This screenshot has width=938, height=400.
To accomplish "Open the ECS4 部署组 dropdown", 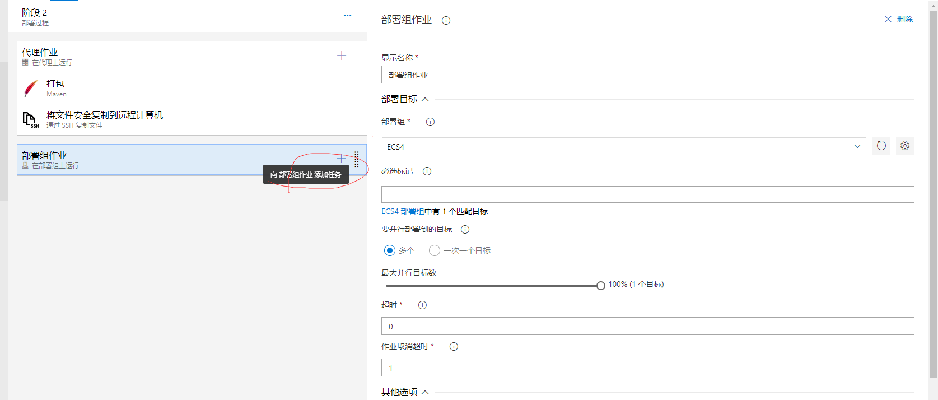I will coord(624,147).
